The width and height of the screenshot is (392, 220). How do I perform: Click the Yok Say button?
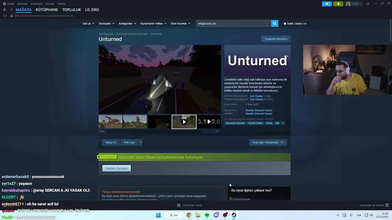pyautogui.click(x=129, y=142)
